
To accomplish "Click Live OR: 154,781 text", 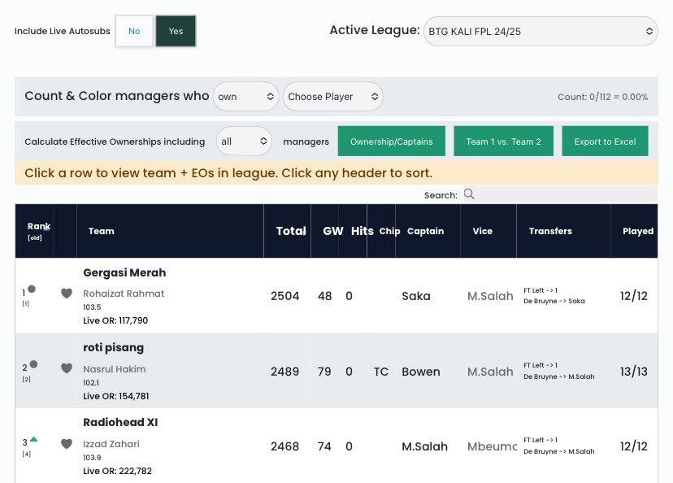I will click(x=116, y=396).
